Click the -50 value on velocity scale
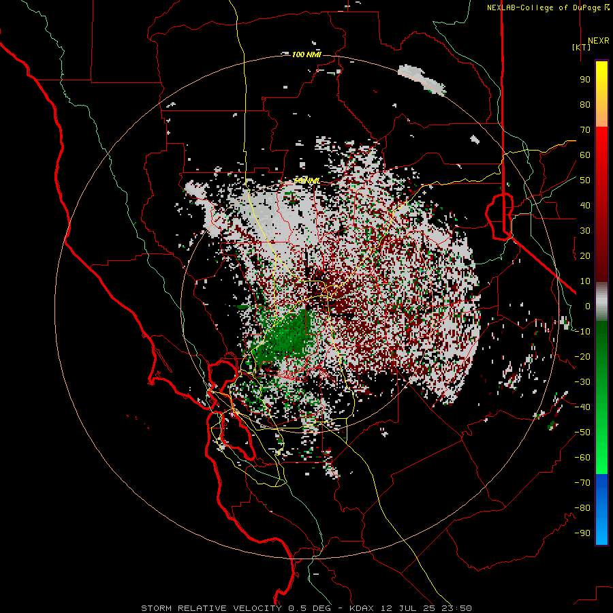613x613 pixels. pyautogui.click(x=583, y=433)
